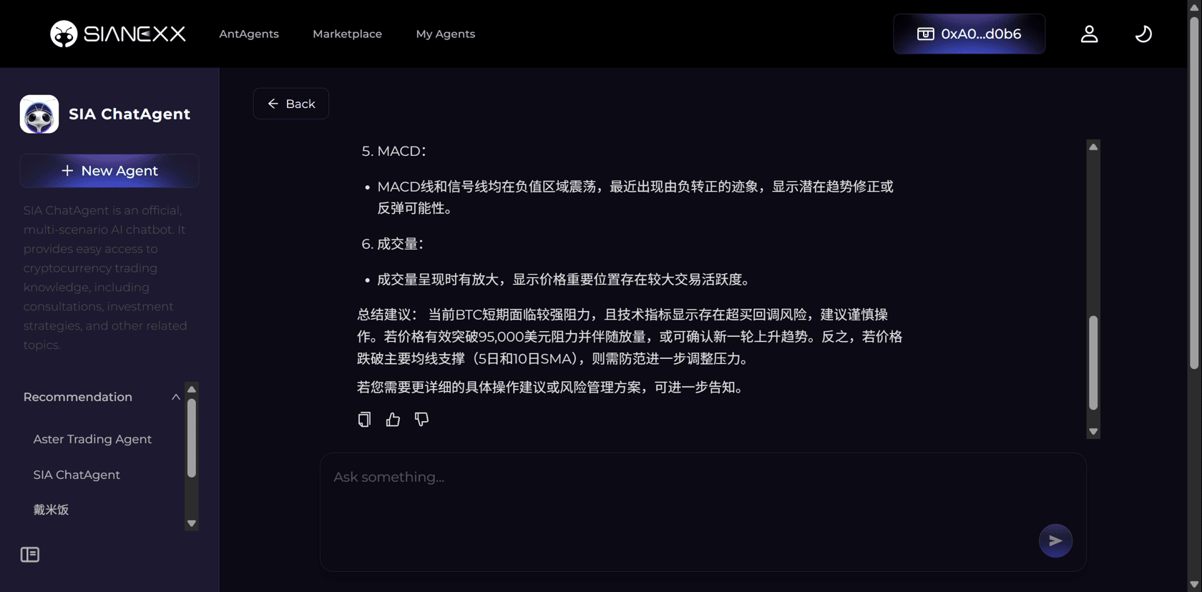Collapse the Recommendation section
This screenshot has height=592, width=1202.
click(175, 397)
